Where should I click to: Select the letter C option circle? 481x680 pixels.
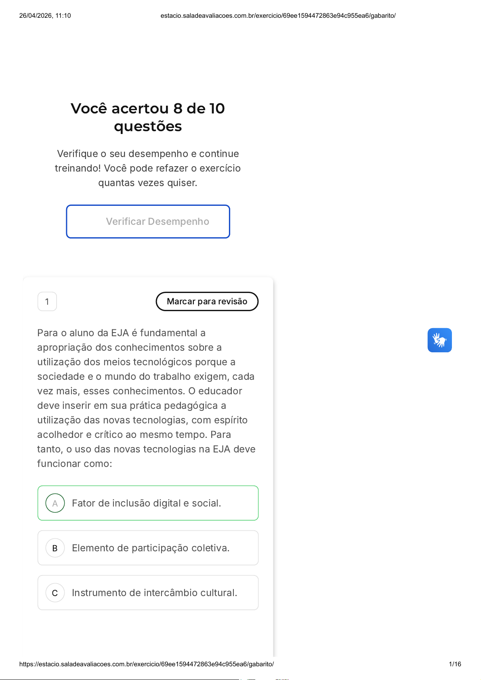55,593
